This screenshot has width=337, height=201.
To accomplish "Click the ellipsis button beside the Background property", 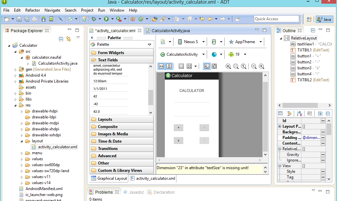I will (x=324, y=132).
